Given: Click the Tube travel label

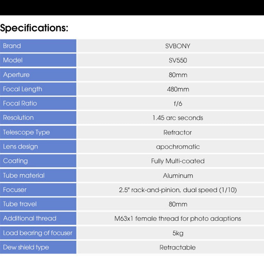Looking at the screenshot, I should [20, 204].
